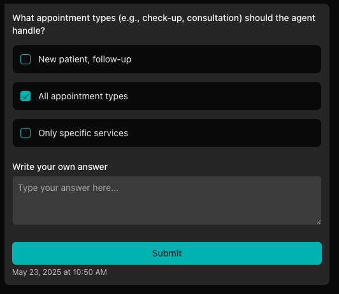Viewport: 339px width, 294px height.
Task: Tick the "Only specific services" checkbox
Action: click(25, 133)
